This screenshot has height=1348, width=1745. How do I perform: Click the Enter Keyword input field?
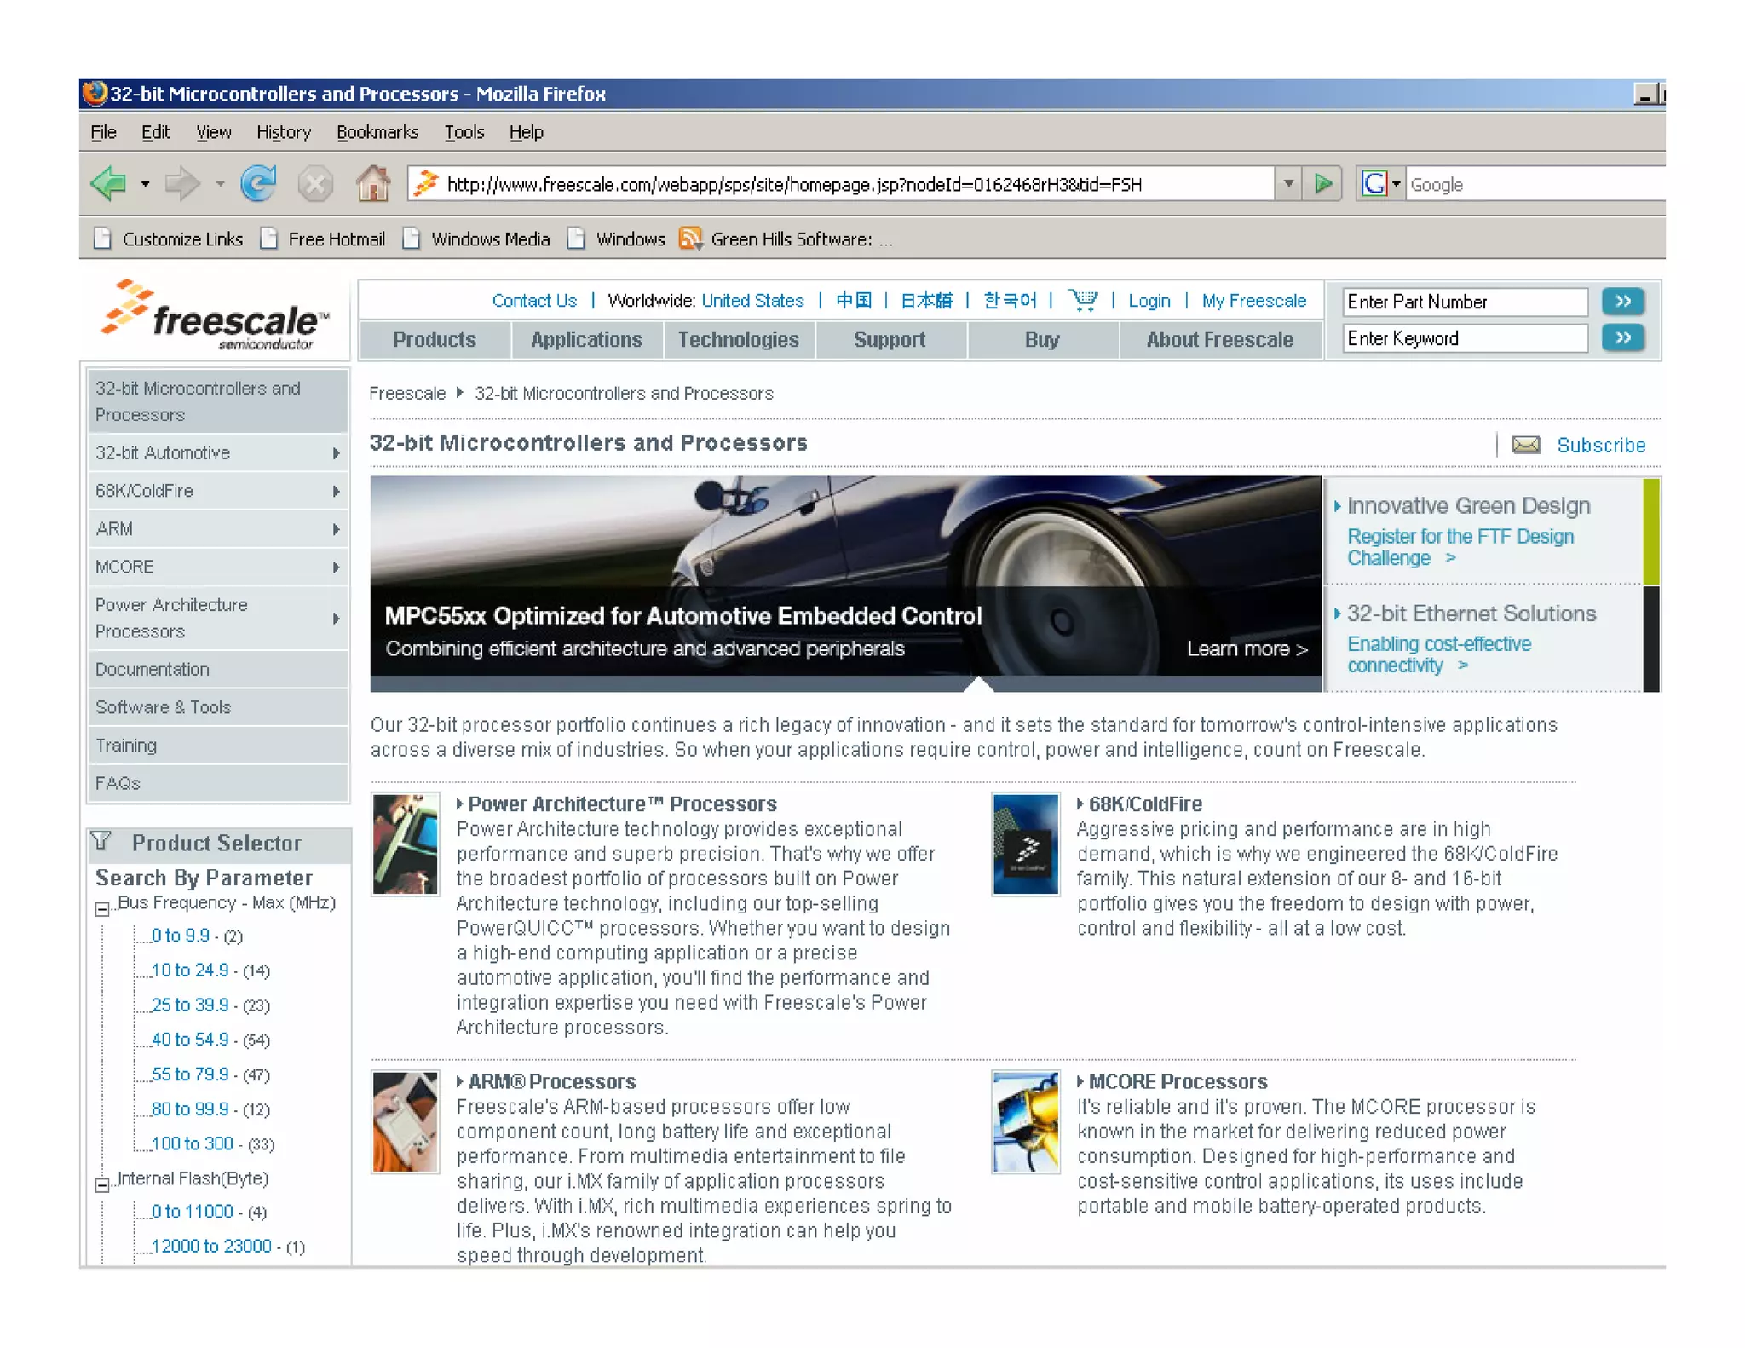1464,339
